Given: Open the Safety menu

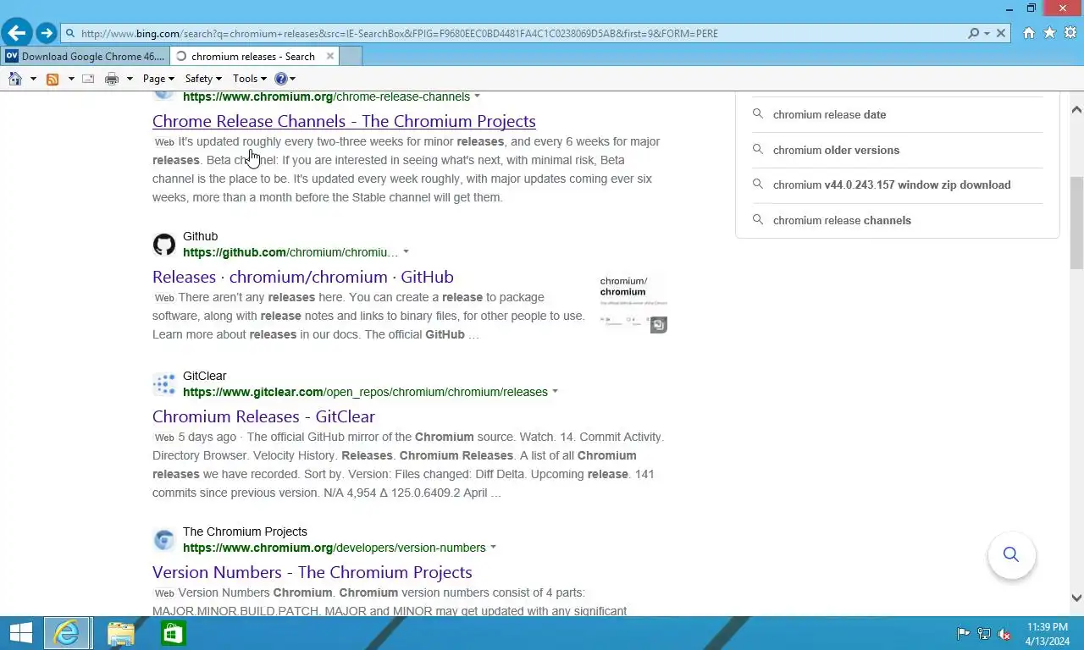Looking at the screenshot, I should pos(203,79).
